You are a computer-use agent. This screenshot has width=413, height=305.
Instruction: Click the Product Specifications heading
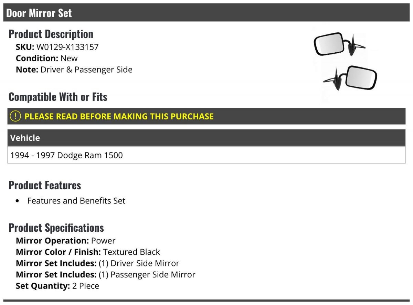[56, 228]
